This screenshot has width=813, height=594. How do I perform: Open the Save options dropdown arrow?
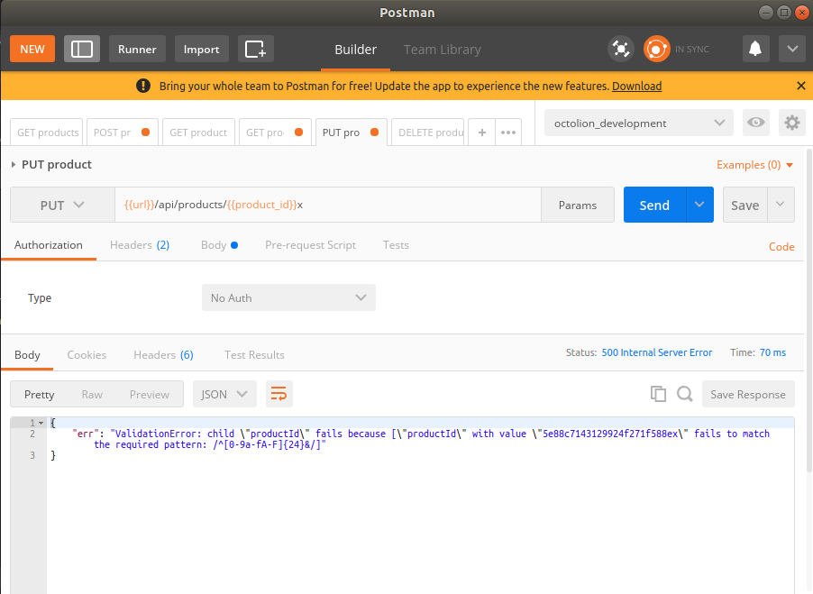[781, 205]
